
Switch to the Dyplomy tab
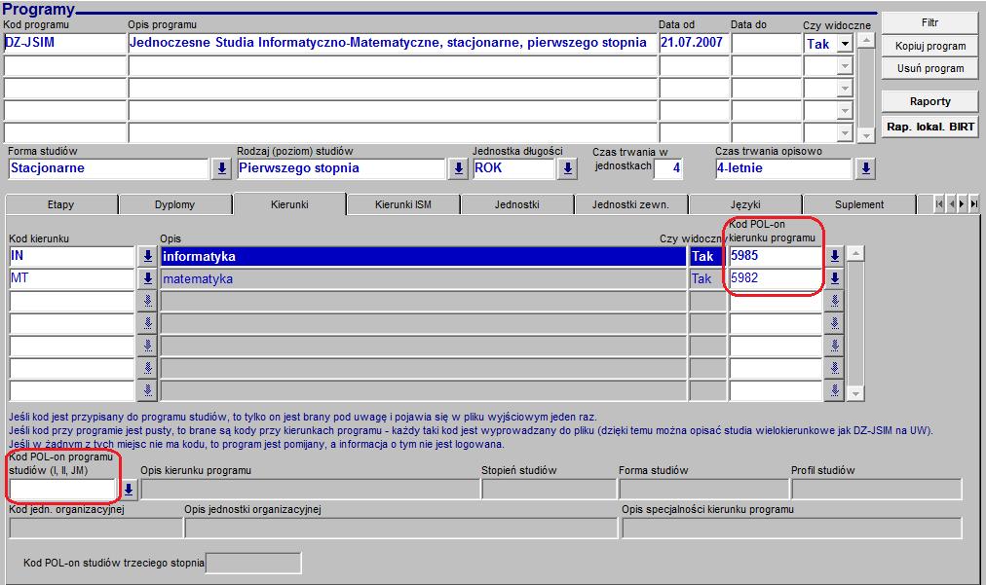click(174, 204)
